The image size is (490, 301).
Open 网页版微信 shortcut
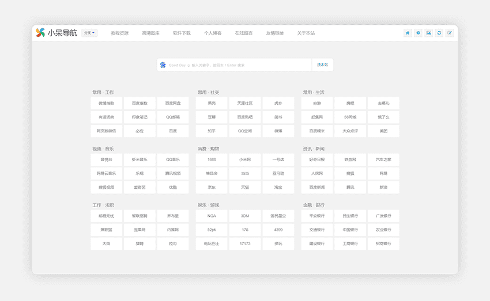tap(106, 131)
